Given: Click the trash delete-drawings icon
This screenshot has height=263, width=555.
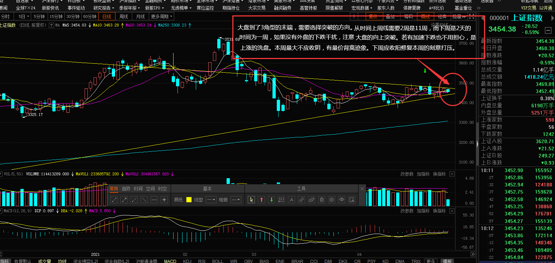Looking at the screenshot, I should point(322,200).
